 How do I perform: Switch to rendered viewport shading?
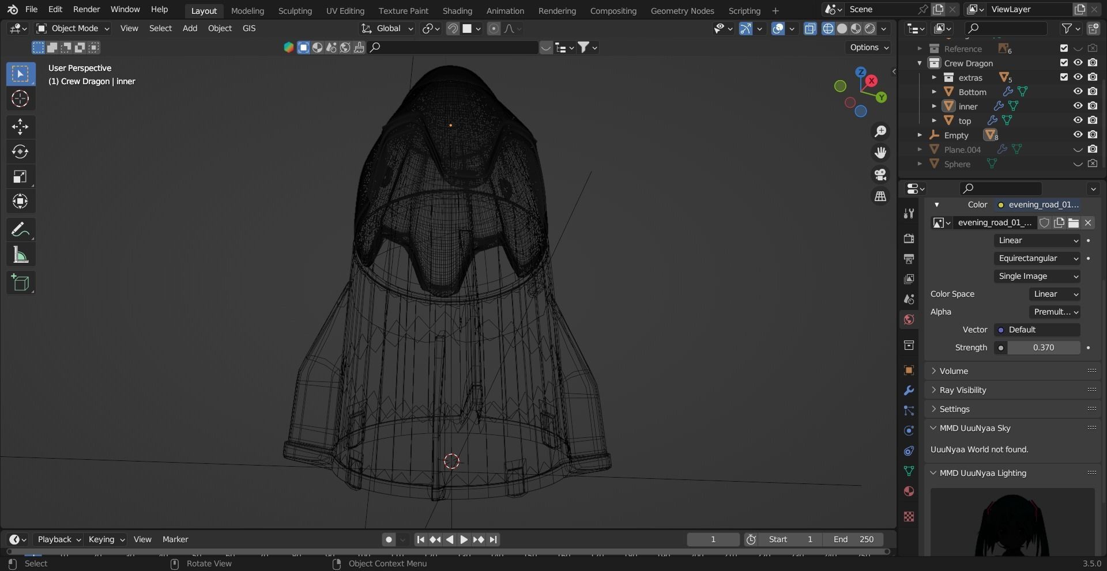[x=870, y=28]
